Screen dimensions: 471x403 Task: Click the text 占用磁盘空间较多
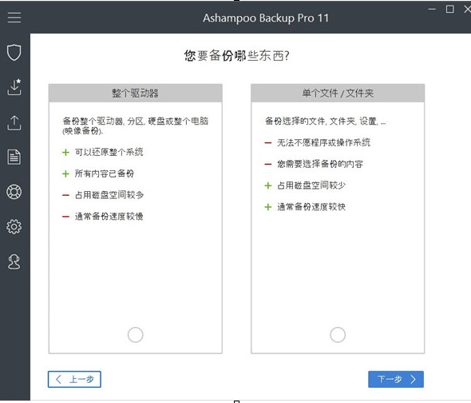(x=109, y=195)
